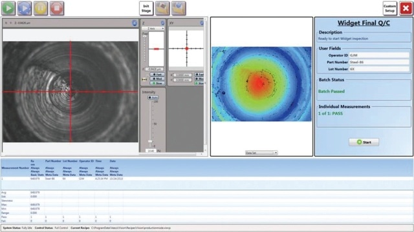
Task: Select the Med speed option in Z panel
Action: click(157, 79)
